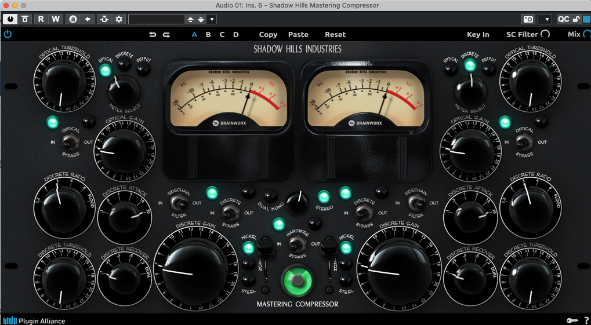Click the Copy button
Image resolution: width=591 pixels, height=325 pixels.
268,35
